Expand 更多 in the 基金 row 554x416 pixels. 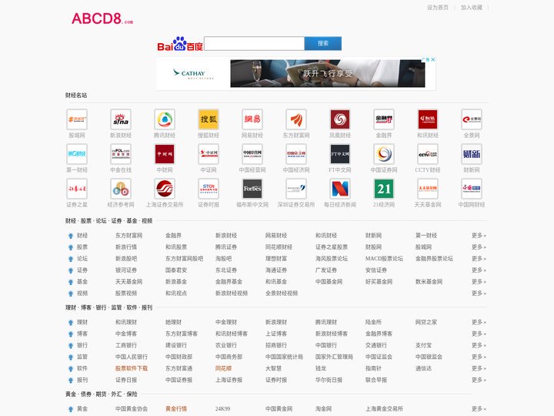tap(479, 282)
